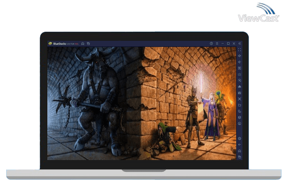Click the BlueStacks title text
285x196 pixels.
(x=60, y=44)
